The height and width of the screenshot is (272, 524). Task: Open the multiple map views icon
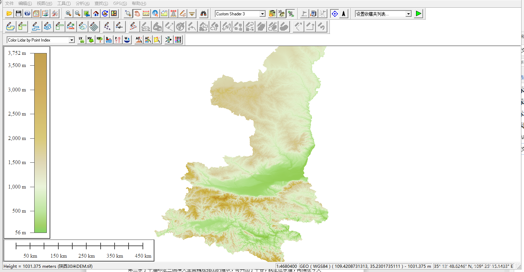click(114, 14)
